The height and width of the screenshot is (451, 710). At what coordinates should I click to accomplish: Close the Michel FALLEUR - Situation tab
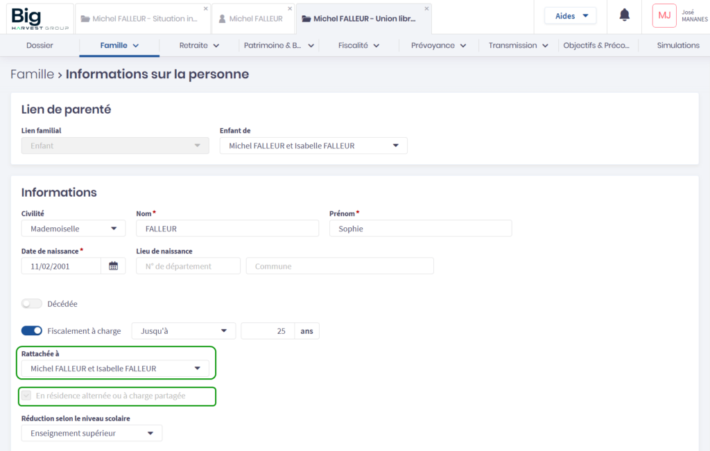pyautogui.click(x=205, y=8)
